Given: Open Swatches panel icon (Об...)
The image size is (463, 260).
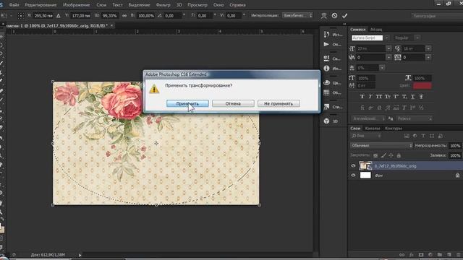Looking at the screenshot, I should pos(326,92).
